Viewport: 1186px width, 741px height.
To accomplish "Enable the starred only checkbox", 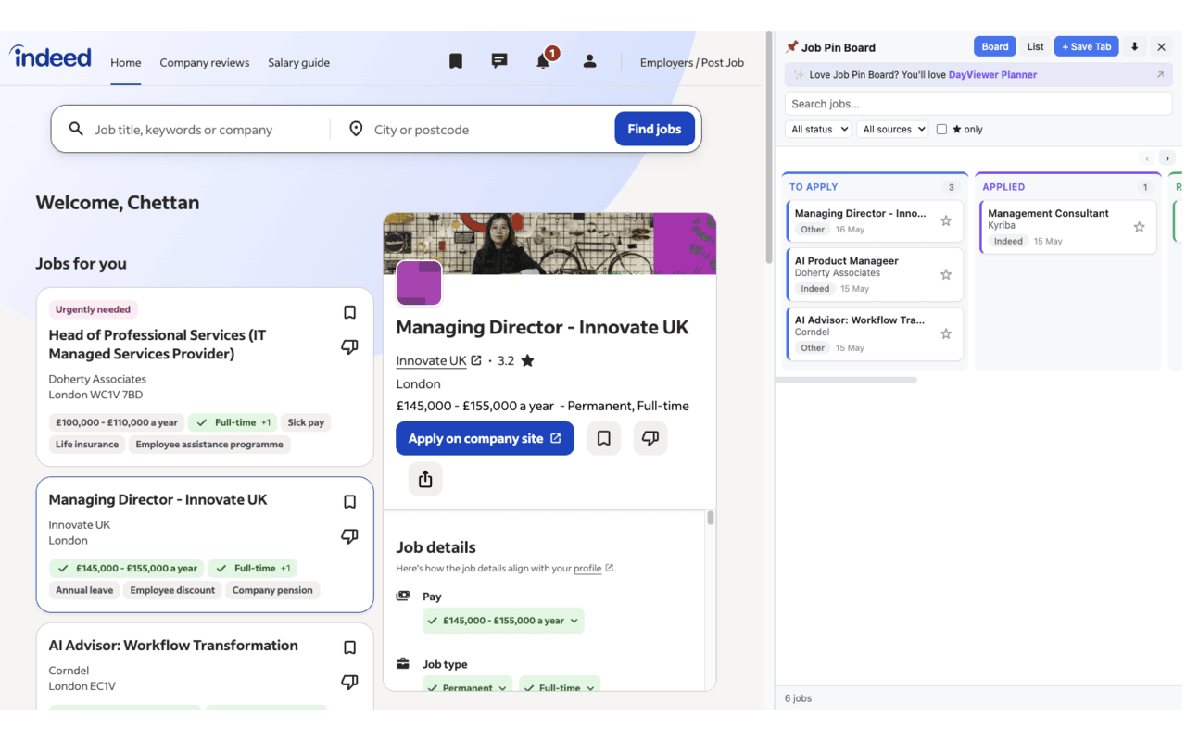I will pos(941,130).
